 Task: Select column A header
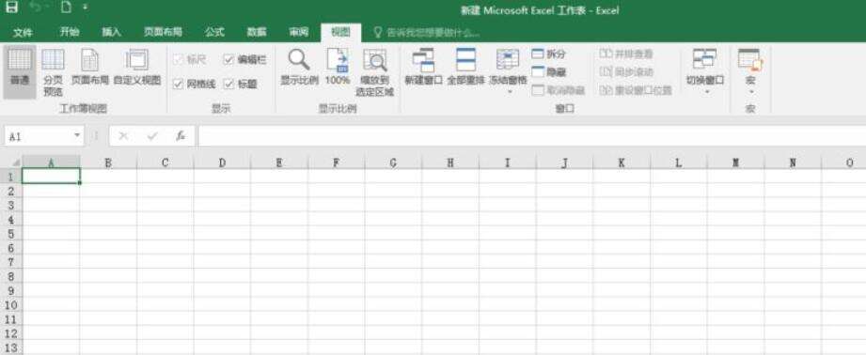tap(51, 162)
